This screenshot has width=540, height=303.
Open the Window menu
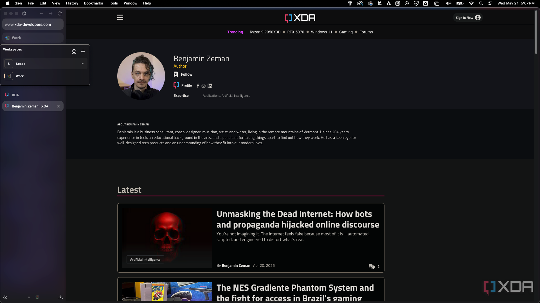click(x=130, y=3)
